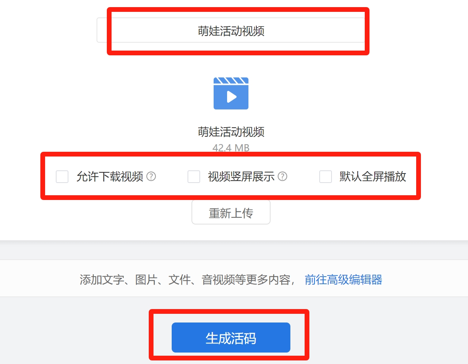This screenshot has width=468, height=364.
Task: Click the 音视频等更多内容 portion of the hint
Action: click(246, 280)
